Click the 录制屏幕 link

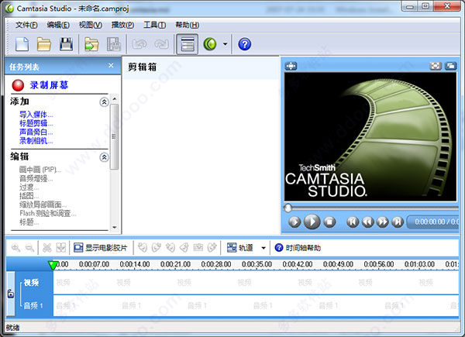49,85
